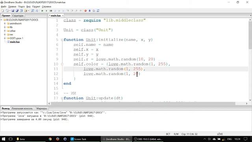The image size is (252, 142).
Task: Collapse self.color table fold at line 10
Action: [x=62, y=64]
